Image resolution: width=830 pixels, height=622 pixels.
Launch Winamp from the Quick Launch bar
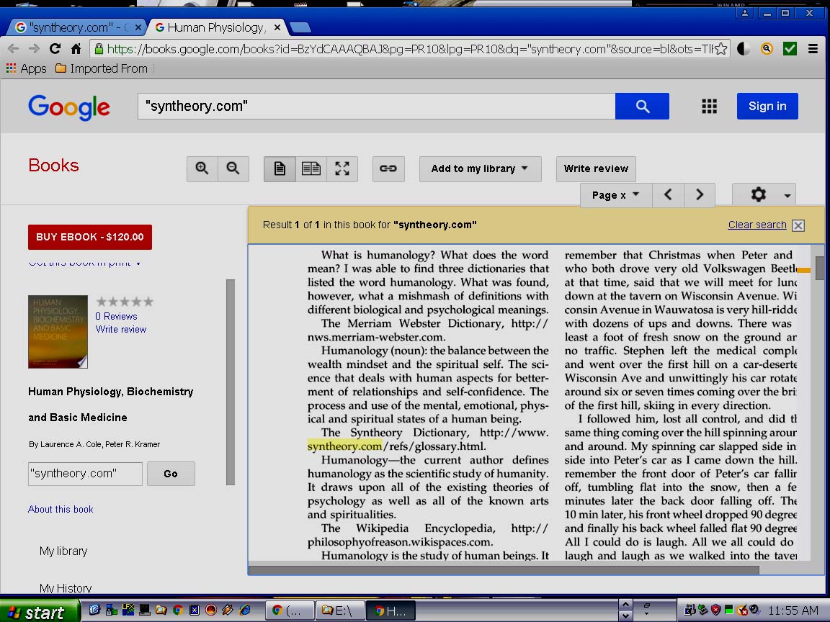tap(228, 610)
